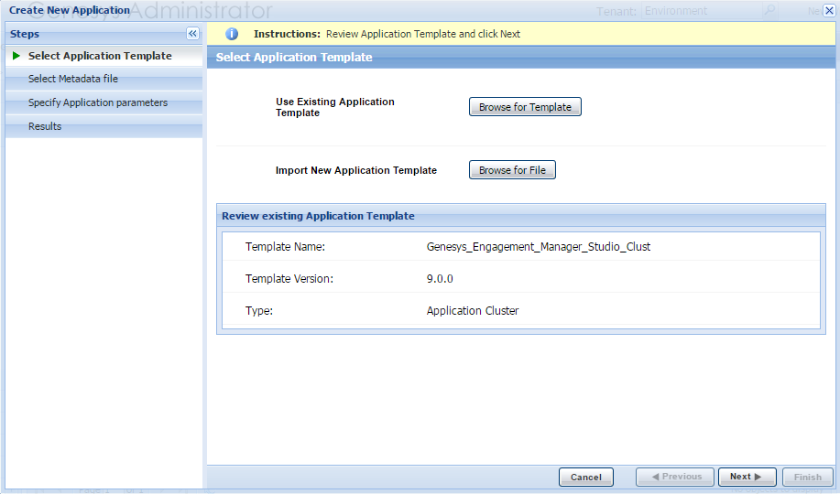
Task: Click the Genesys_Engagement_Manager_Studio_Clust template name
Action: tap(539, 247)
